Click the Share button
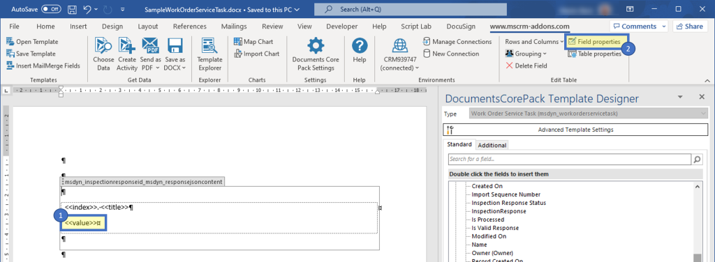Image resolution: width=715 pixels, height=262 pixels. pos(690,26)
